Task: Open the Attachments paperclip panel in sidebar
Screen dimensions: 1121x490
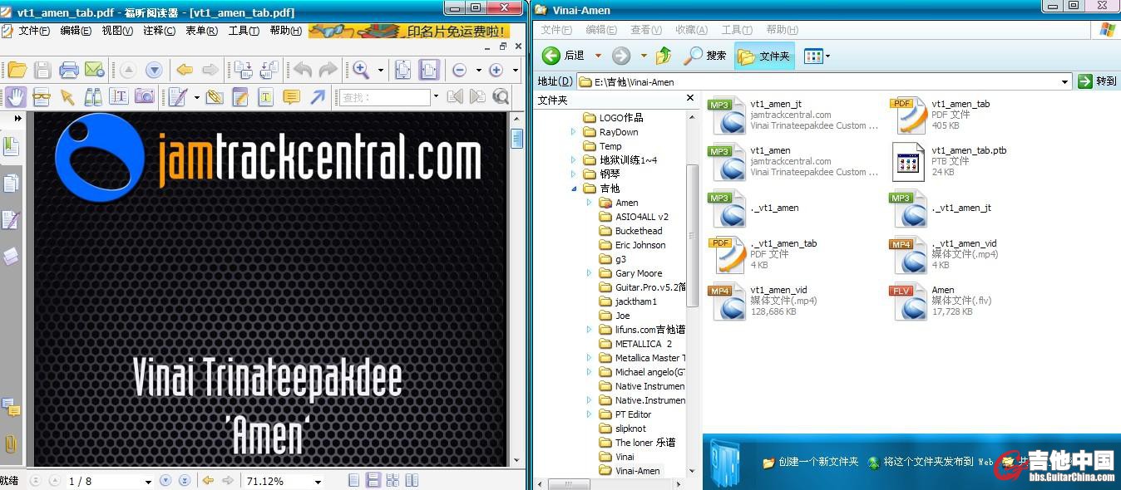Action: pyautogui.click(x=11, y=444)
